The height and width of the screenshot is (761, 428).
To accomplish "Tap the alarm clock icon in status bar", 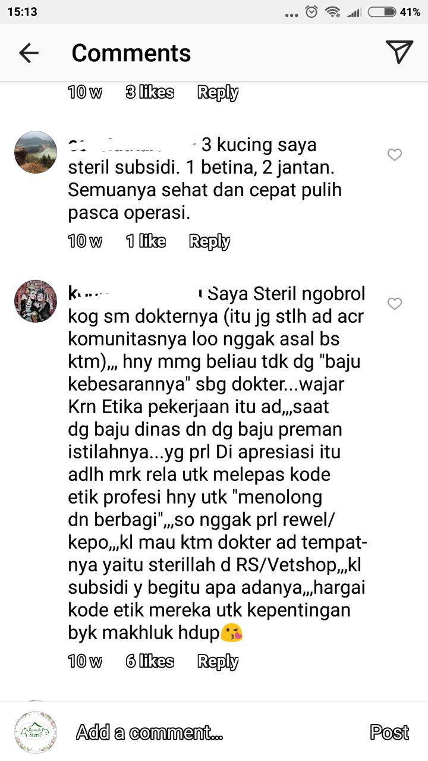I will pos(311,12).
